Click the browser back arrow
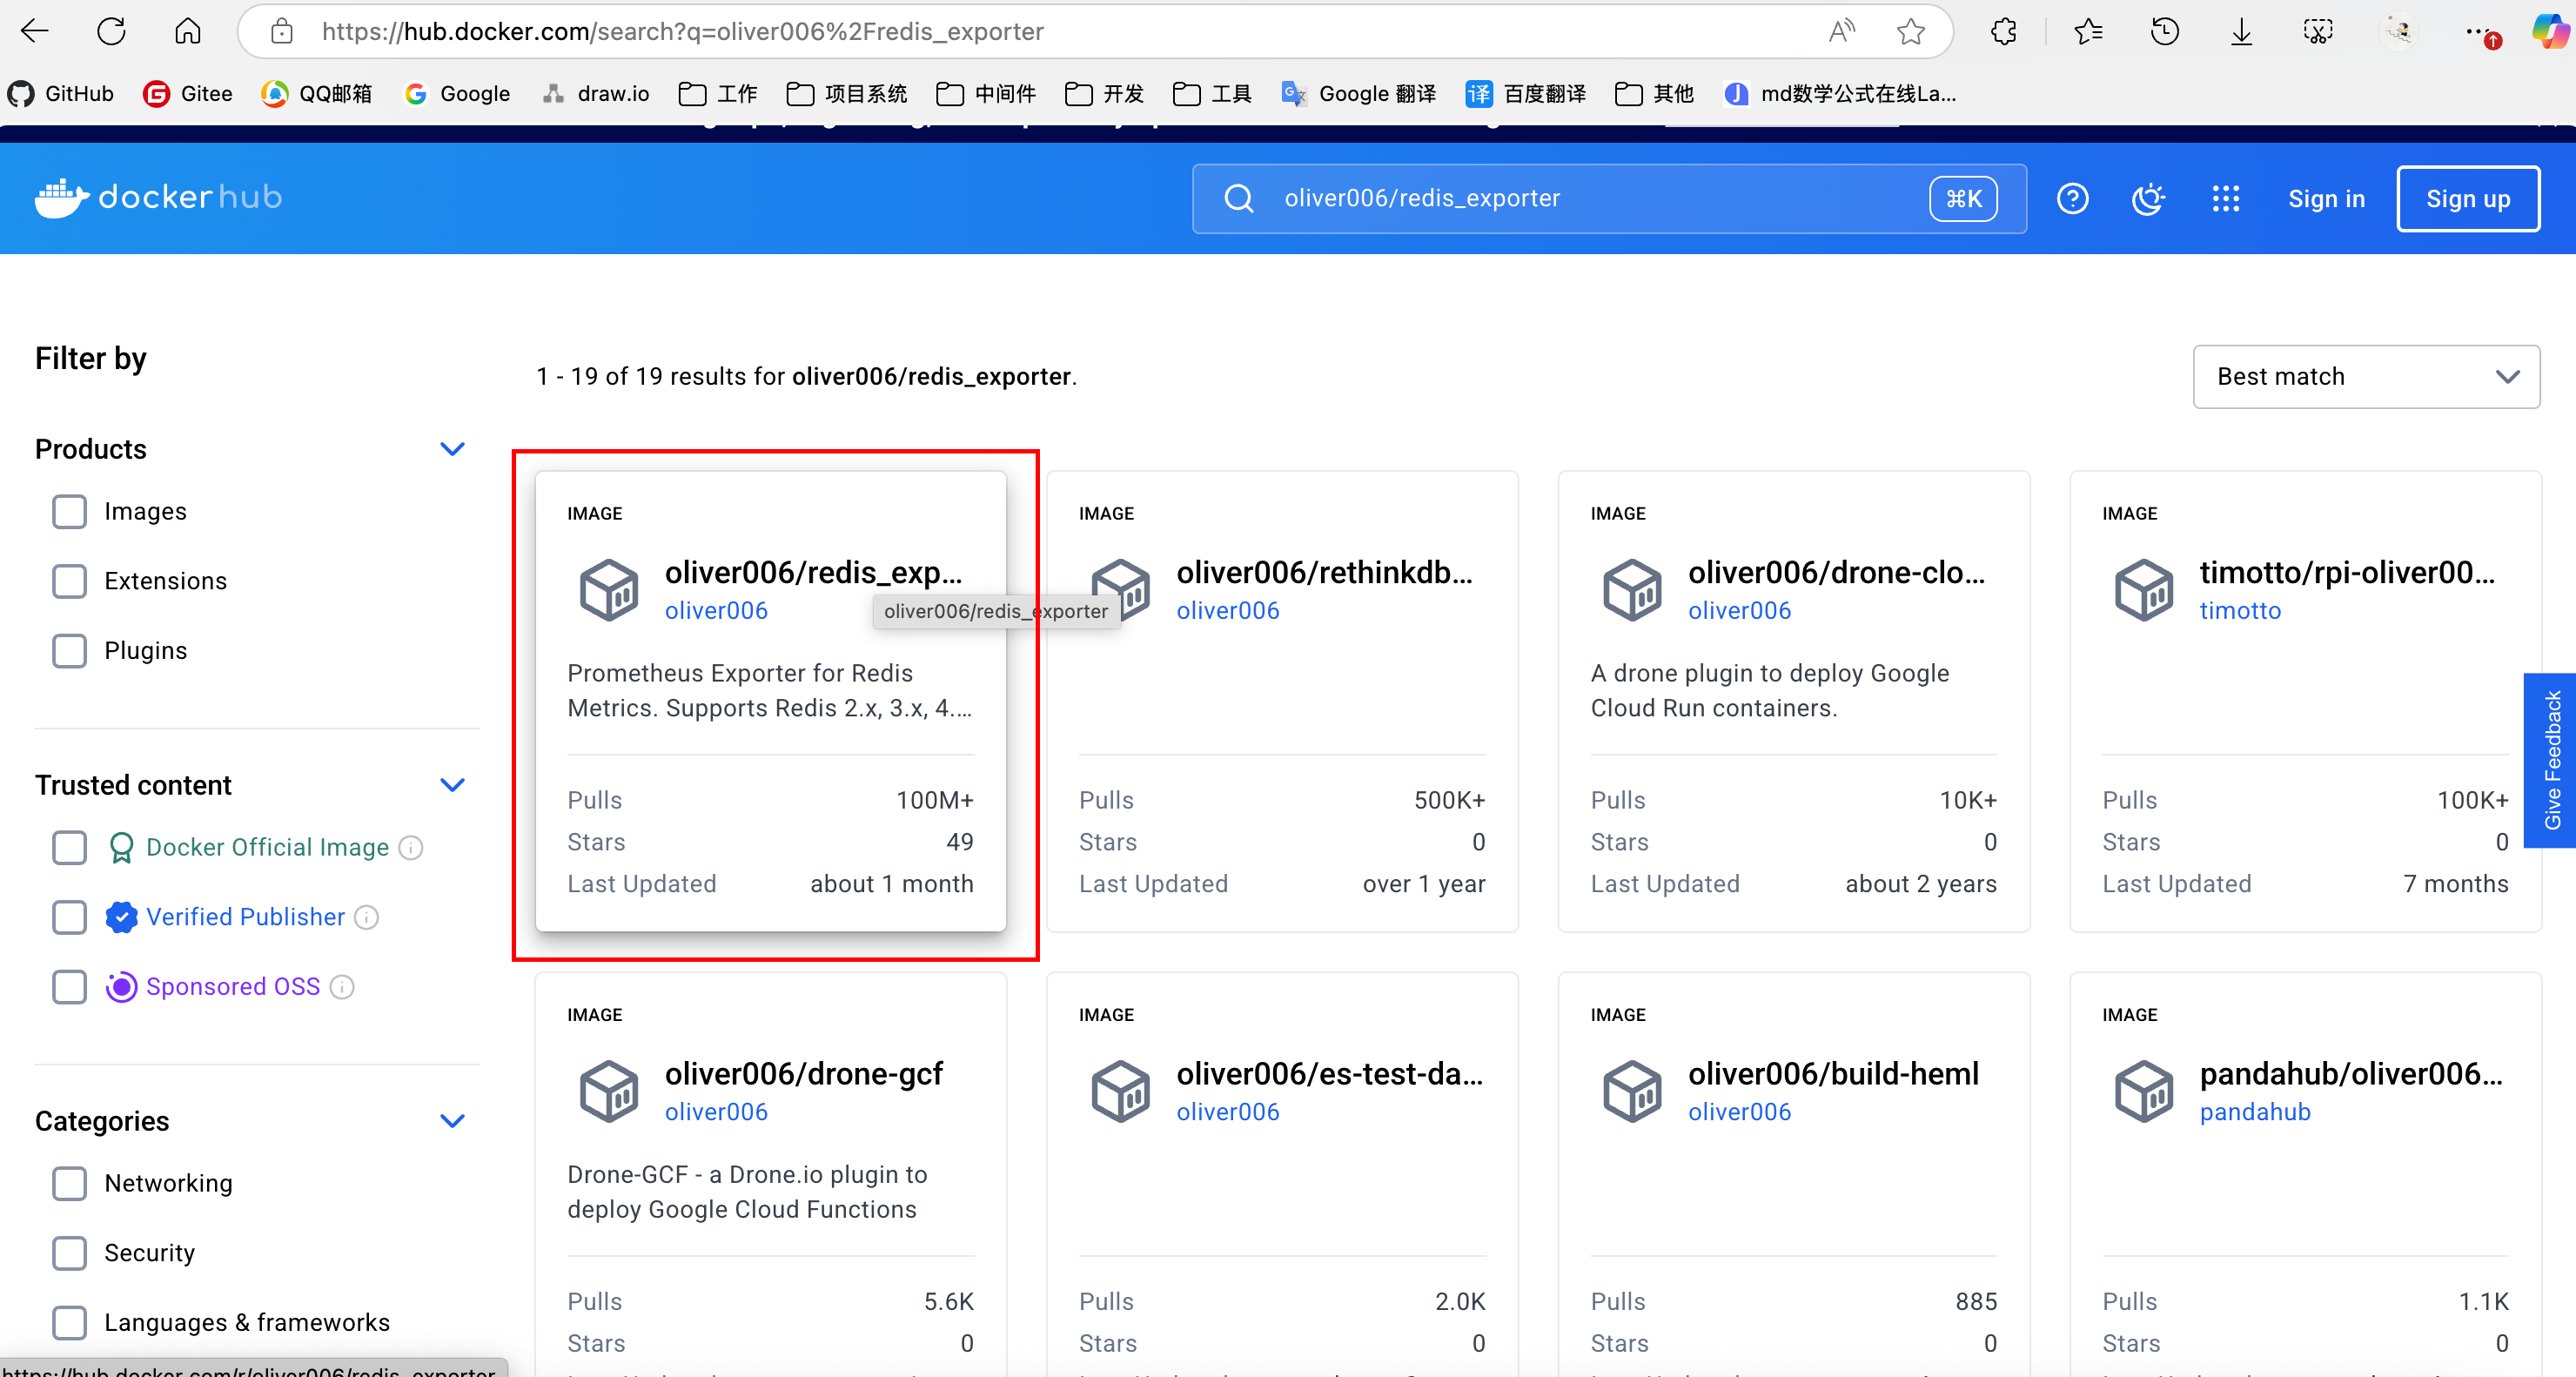The image size is (2576, 1377). click(x=35, y=31)
